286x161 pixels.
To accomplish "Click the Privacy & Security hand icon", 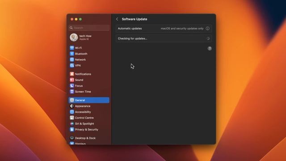I will [x=72, y=129].
